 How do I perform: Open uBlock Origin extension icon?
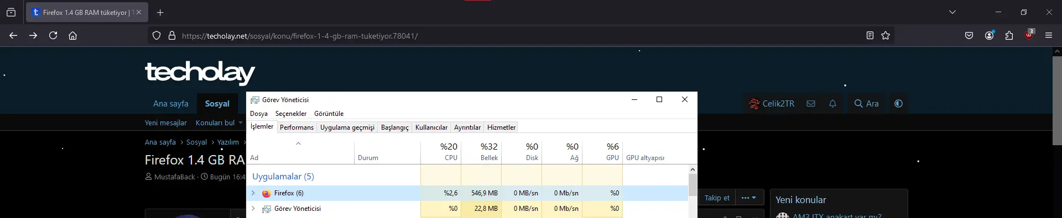click(x=1029, y=35)
